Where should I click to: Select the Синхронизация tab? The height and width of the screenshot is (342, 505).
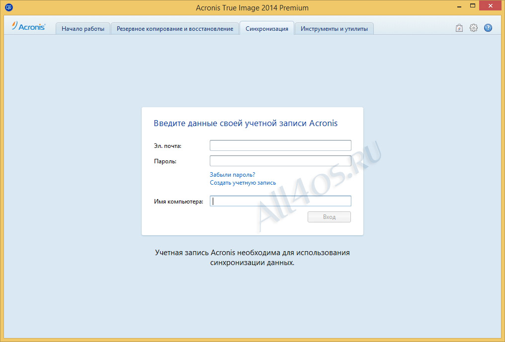(267, 28)
